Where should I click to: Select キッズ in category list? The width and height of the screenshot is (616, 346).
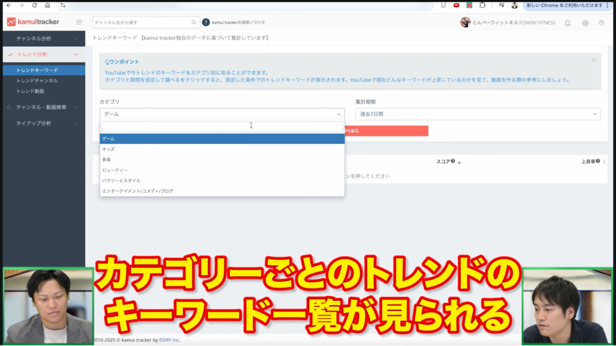point(222,149)
